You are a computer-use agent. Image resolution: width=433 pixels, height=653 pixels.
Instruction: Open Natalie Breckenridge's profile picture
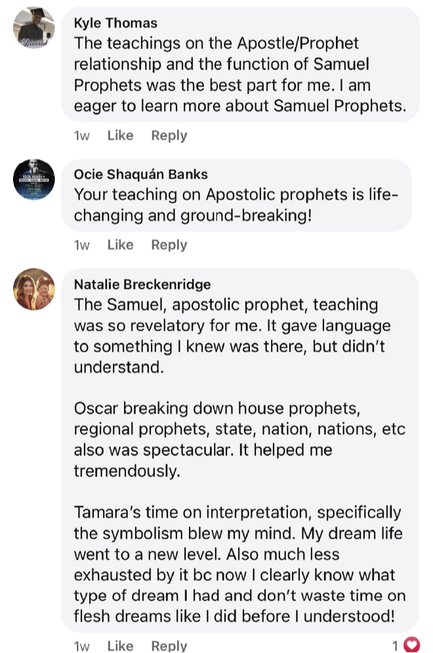(34, 289)
